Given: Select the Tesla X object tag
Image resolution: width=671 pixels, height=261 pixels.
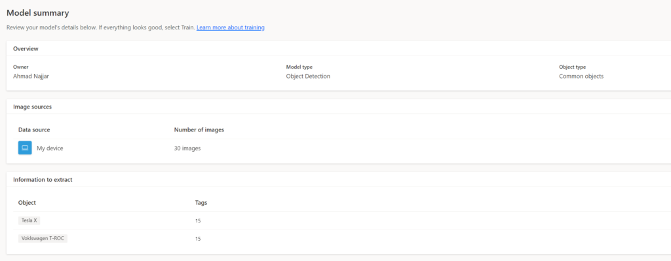Looking at the screenshot, I should (x=29, y=220).
